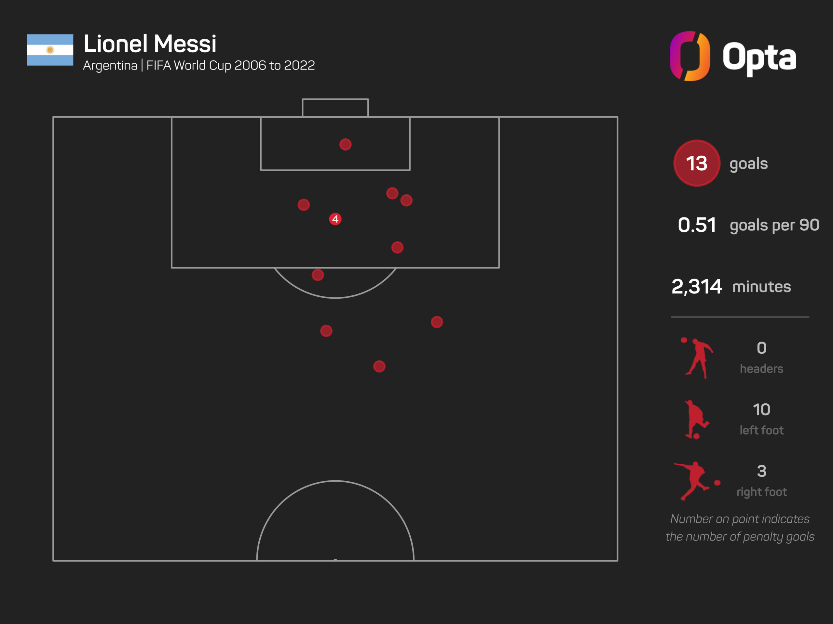Screen dimensions: 833x624
Task: Click the 2,314 minutes stat
Action: 731,287
